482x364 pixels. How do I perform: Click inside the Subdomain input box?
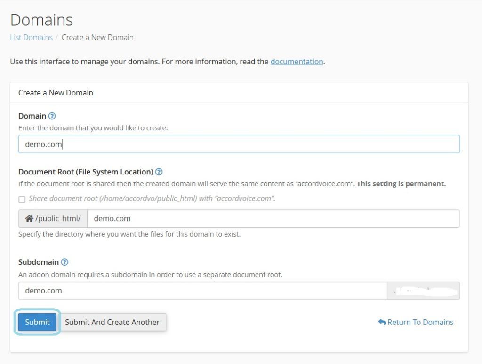202,291
